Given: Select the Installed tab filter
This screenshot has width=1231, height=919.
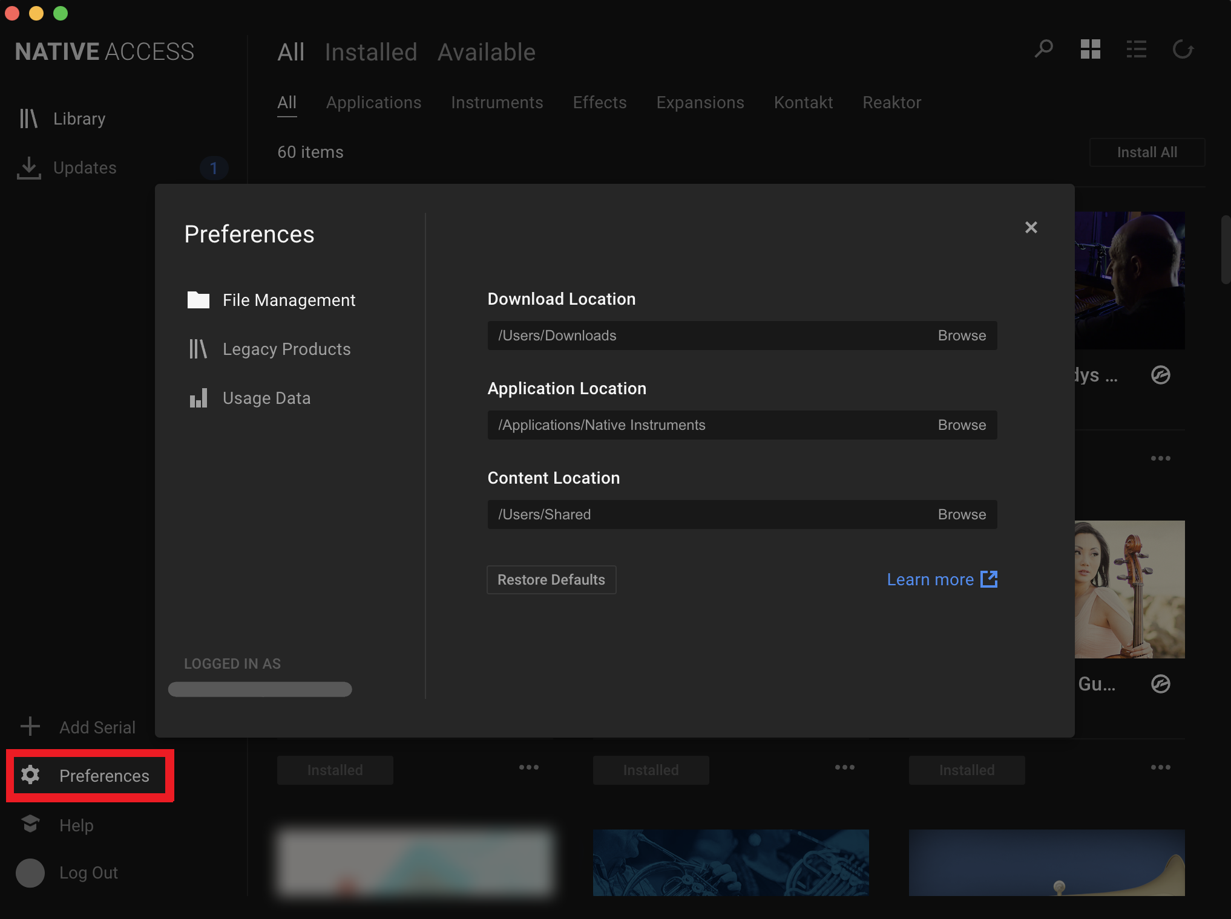Looking at the screenshot, I should [370, 52].
